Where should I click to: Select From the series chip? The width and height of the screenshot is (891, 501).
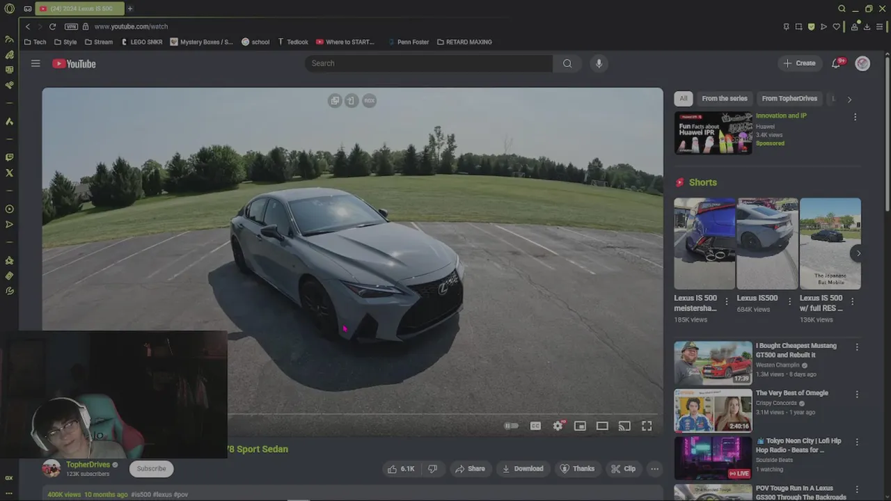(725, 99)
